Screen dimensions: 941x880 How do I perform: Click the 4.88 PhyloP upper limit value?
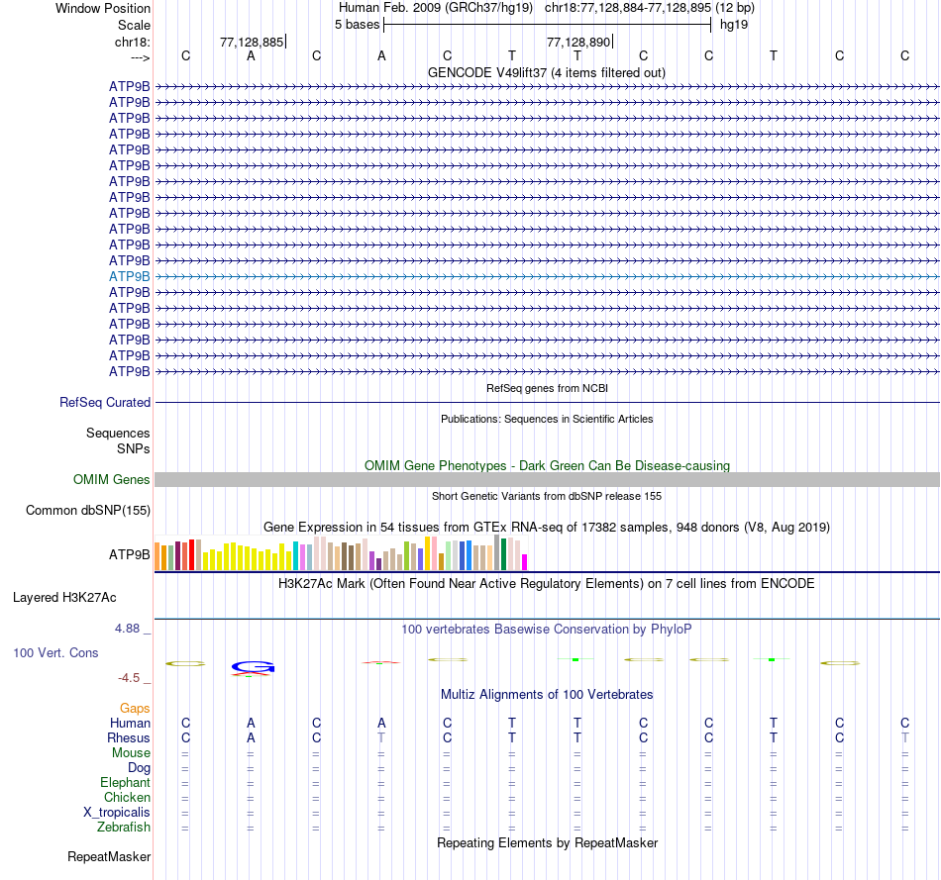coord(127,629)
